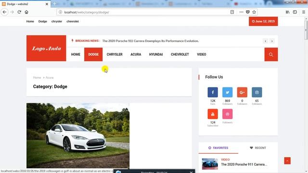This screenshot has width=308, height=173.
Task: Jump to top with red arrow button
Action: (x=287, y=161)
